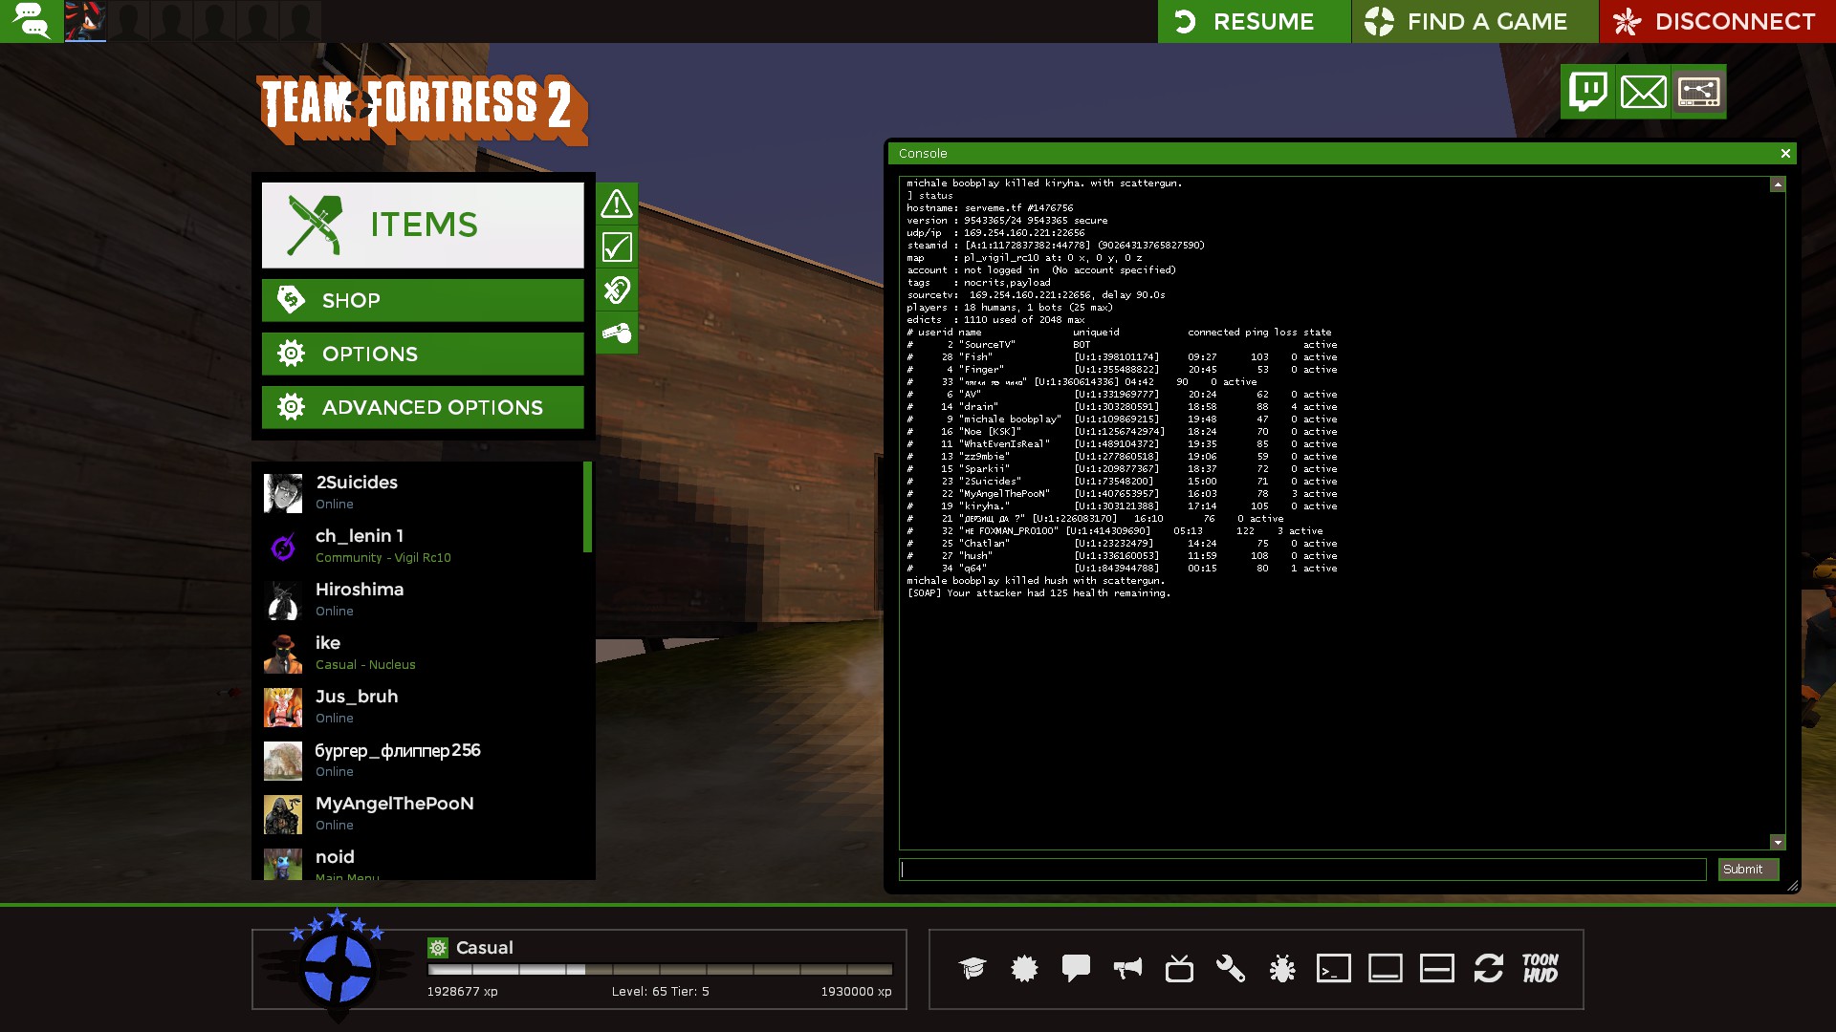This screenshot has height=1032, width=1836.
Task: Open the TV replay icon
Action: click(1179, 968)
